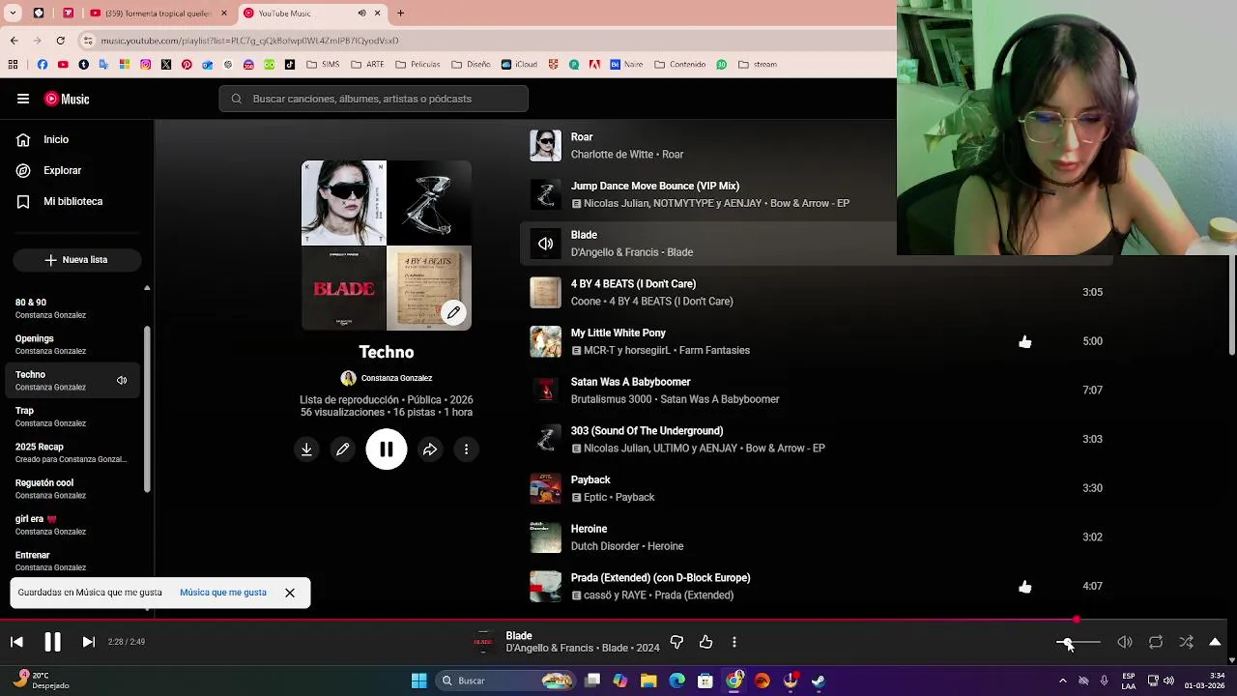The height and width of the screenshot is (696, 1237).
Task: Play Jump Dance Move Bounce (VIP Mix)
Action: 654,186
